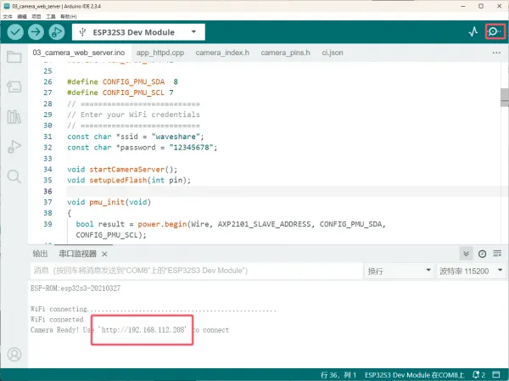Click the Upload arrow button
This screenshot has width=509, height=381.
click(36, 31)
